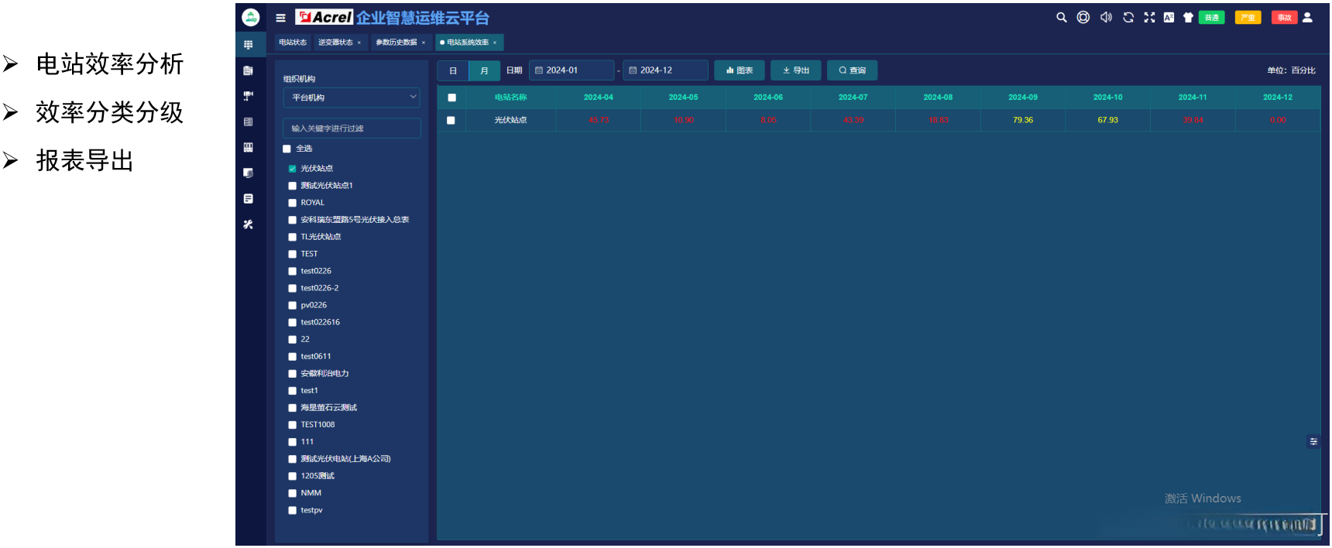
Task: Click the green 普通 alarm badge
Action: tap(1211, 17)
